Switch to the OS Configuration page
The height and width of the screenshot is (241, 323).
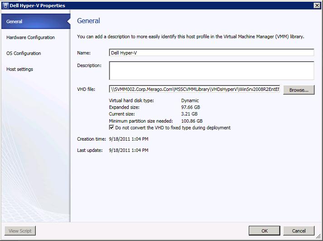click(x=24, y=53)
